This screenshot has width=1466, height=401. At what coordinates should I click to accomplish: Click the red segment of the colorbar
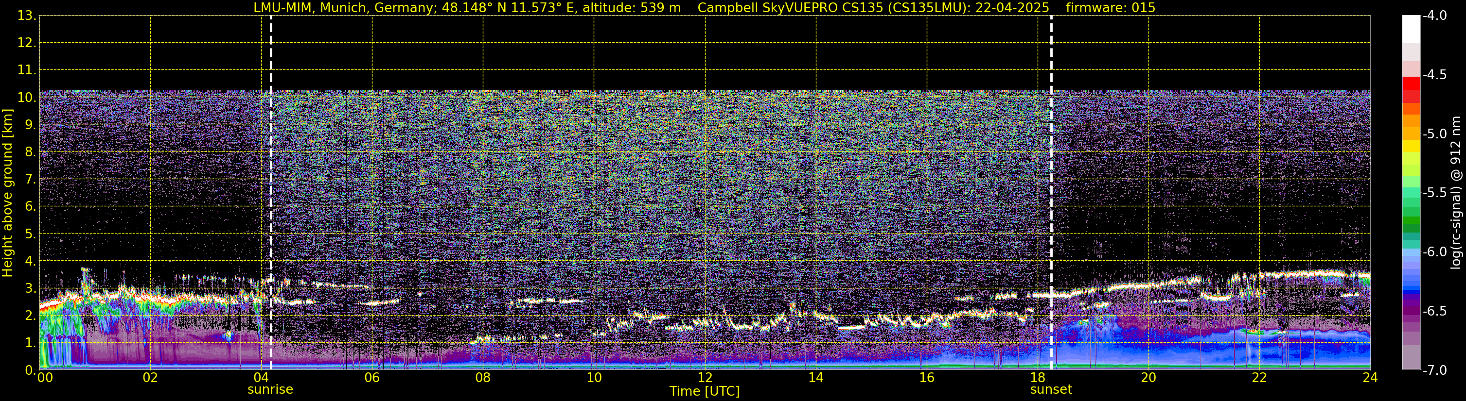(1412, 84)
